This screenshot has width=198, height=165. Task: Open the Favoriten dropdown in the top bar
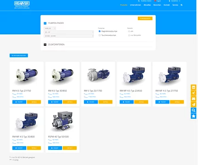tap(175, 1)
